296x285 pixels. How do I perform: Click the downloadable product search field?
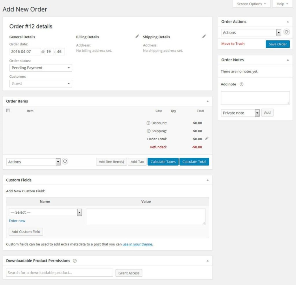pos(60,273)
